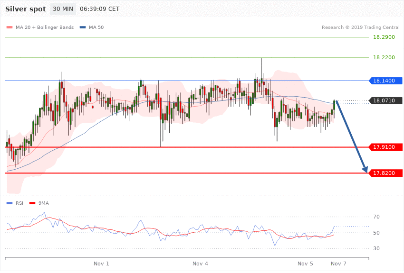Click the 30 MIN timeframe badge

(63, 9)
